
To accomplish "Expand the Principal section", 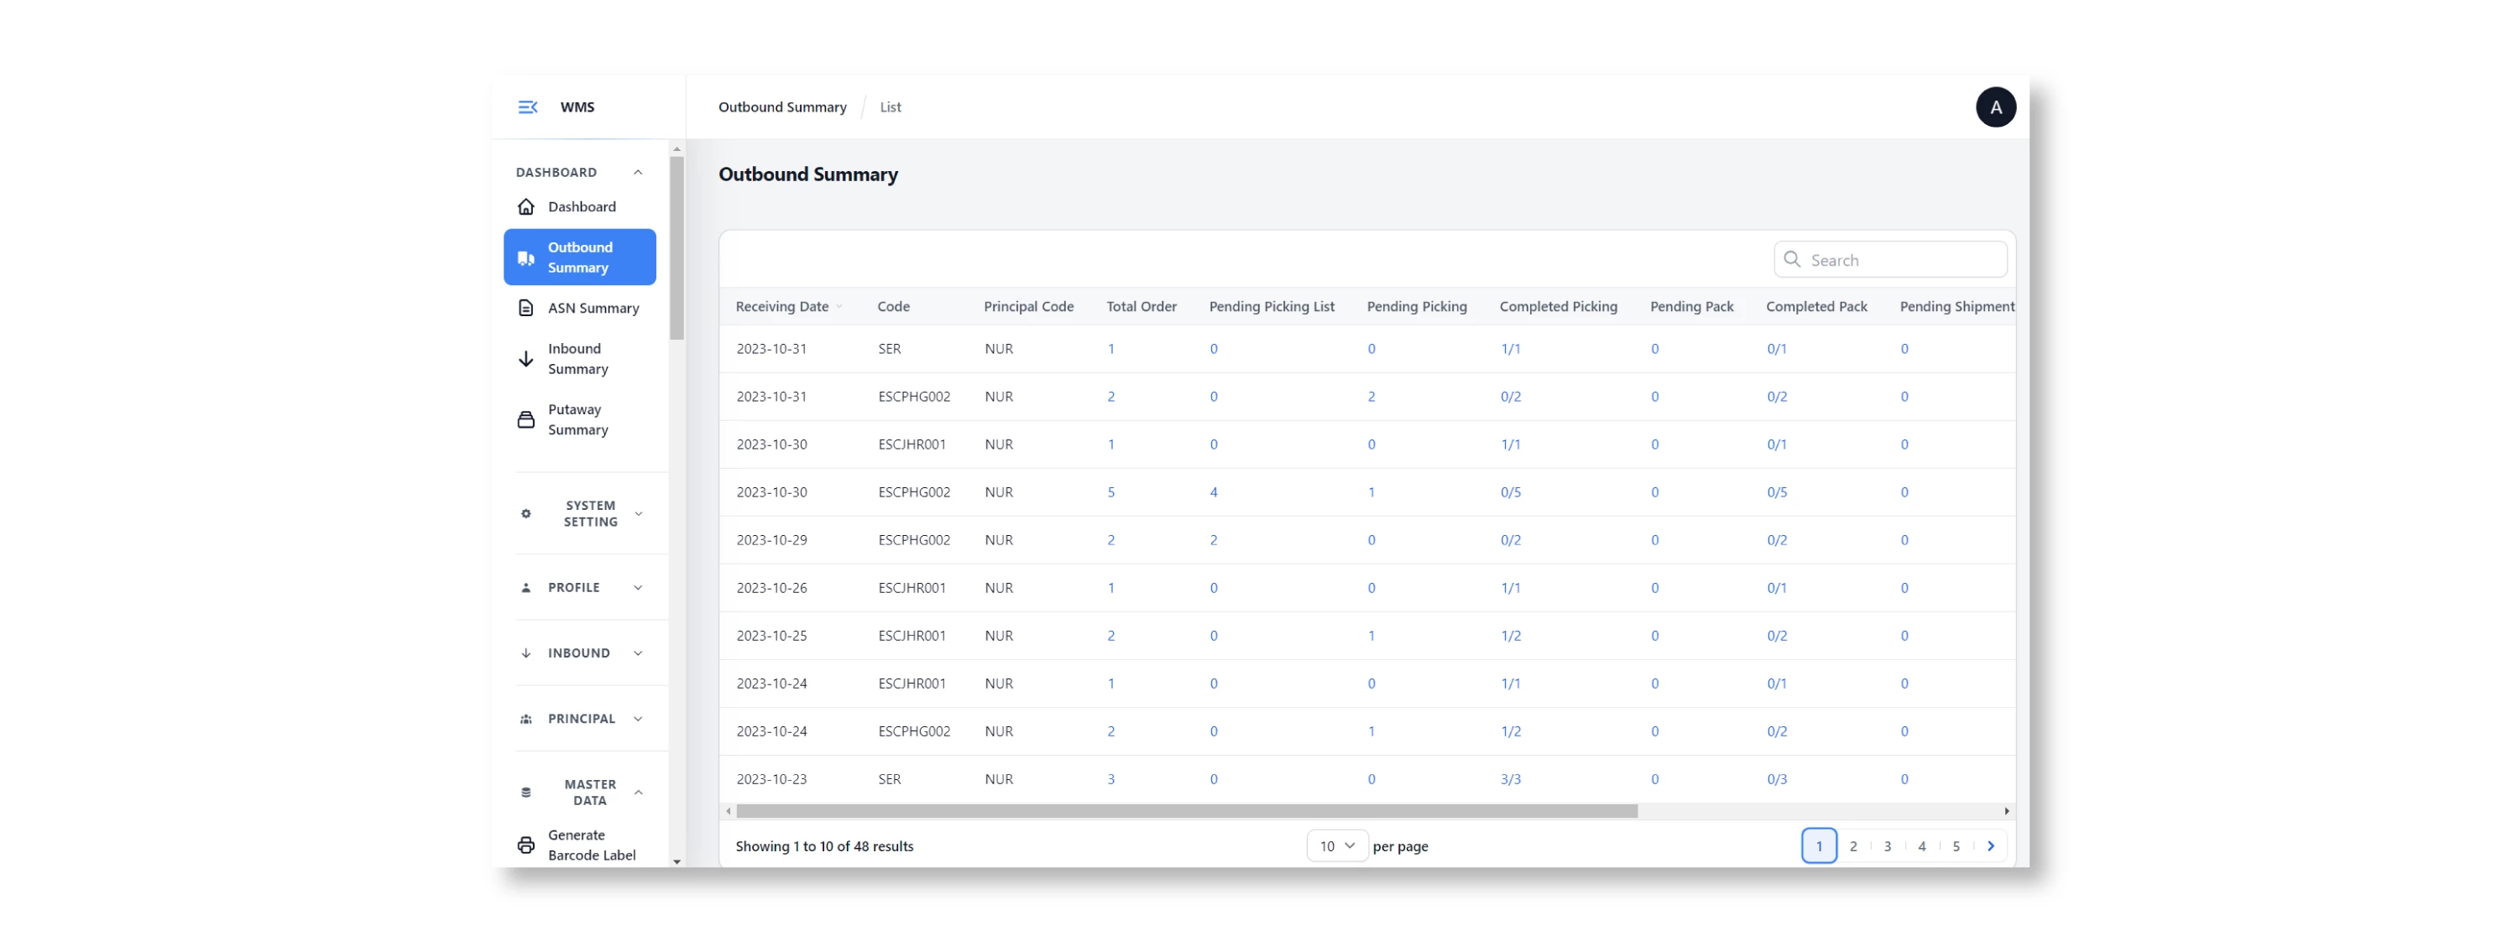I will coord(582,718).
